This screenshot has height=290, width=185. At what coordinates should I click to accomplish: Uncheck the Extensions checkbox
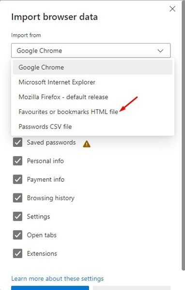pos(17,253)
